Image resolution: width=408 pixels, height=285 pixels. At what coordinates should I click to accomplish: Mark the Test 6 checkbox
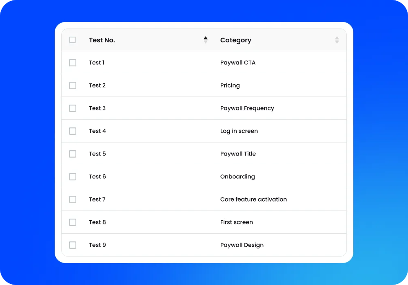(x=73, y=177)
